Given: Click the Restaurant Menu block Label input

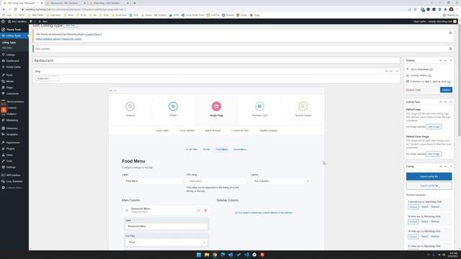Looking at the screenshot, I should [166, 227].
